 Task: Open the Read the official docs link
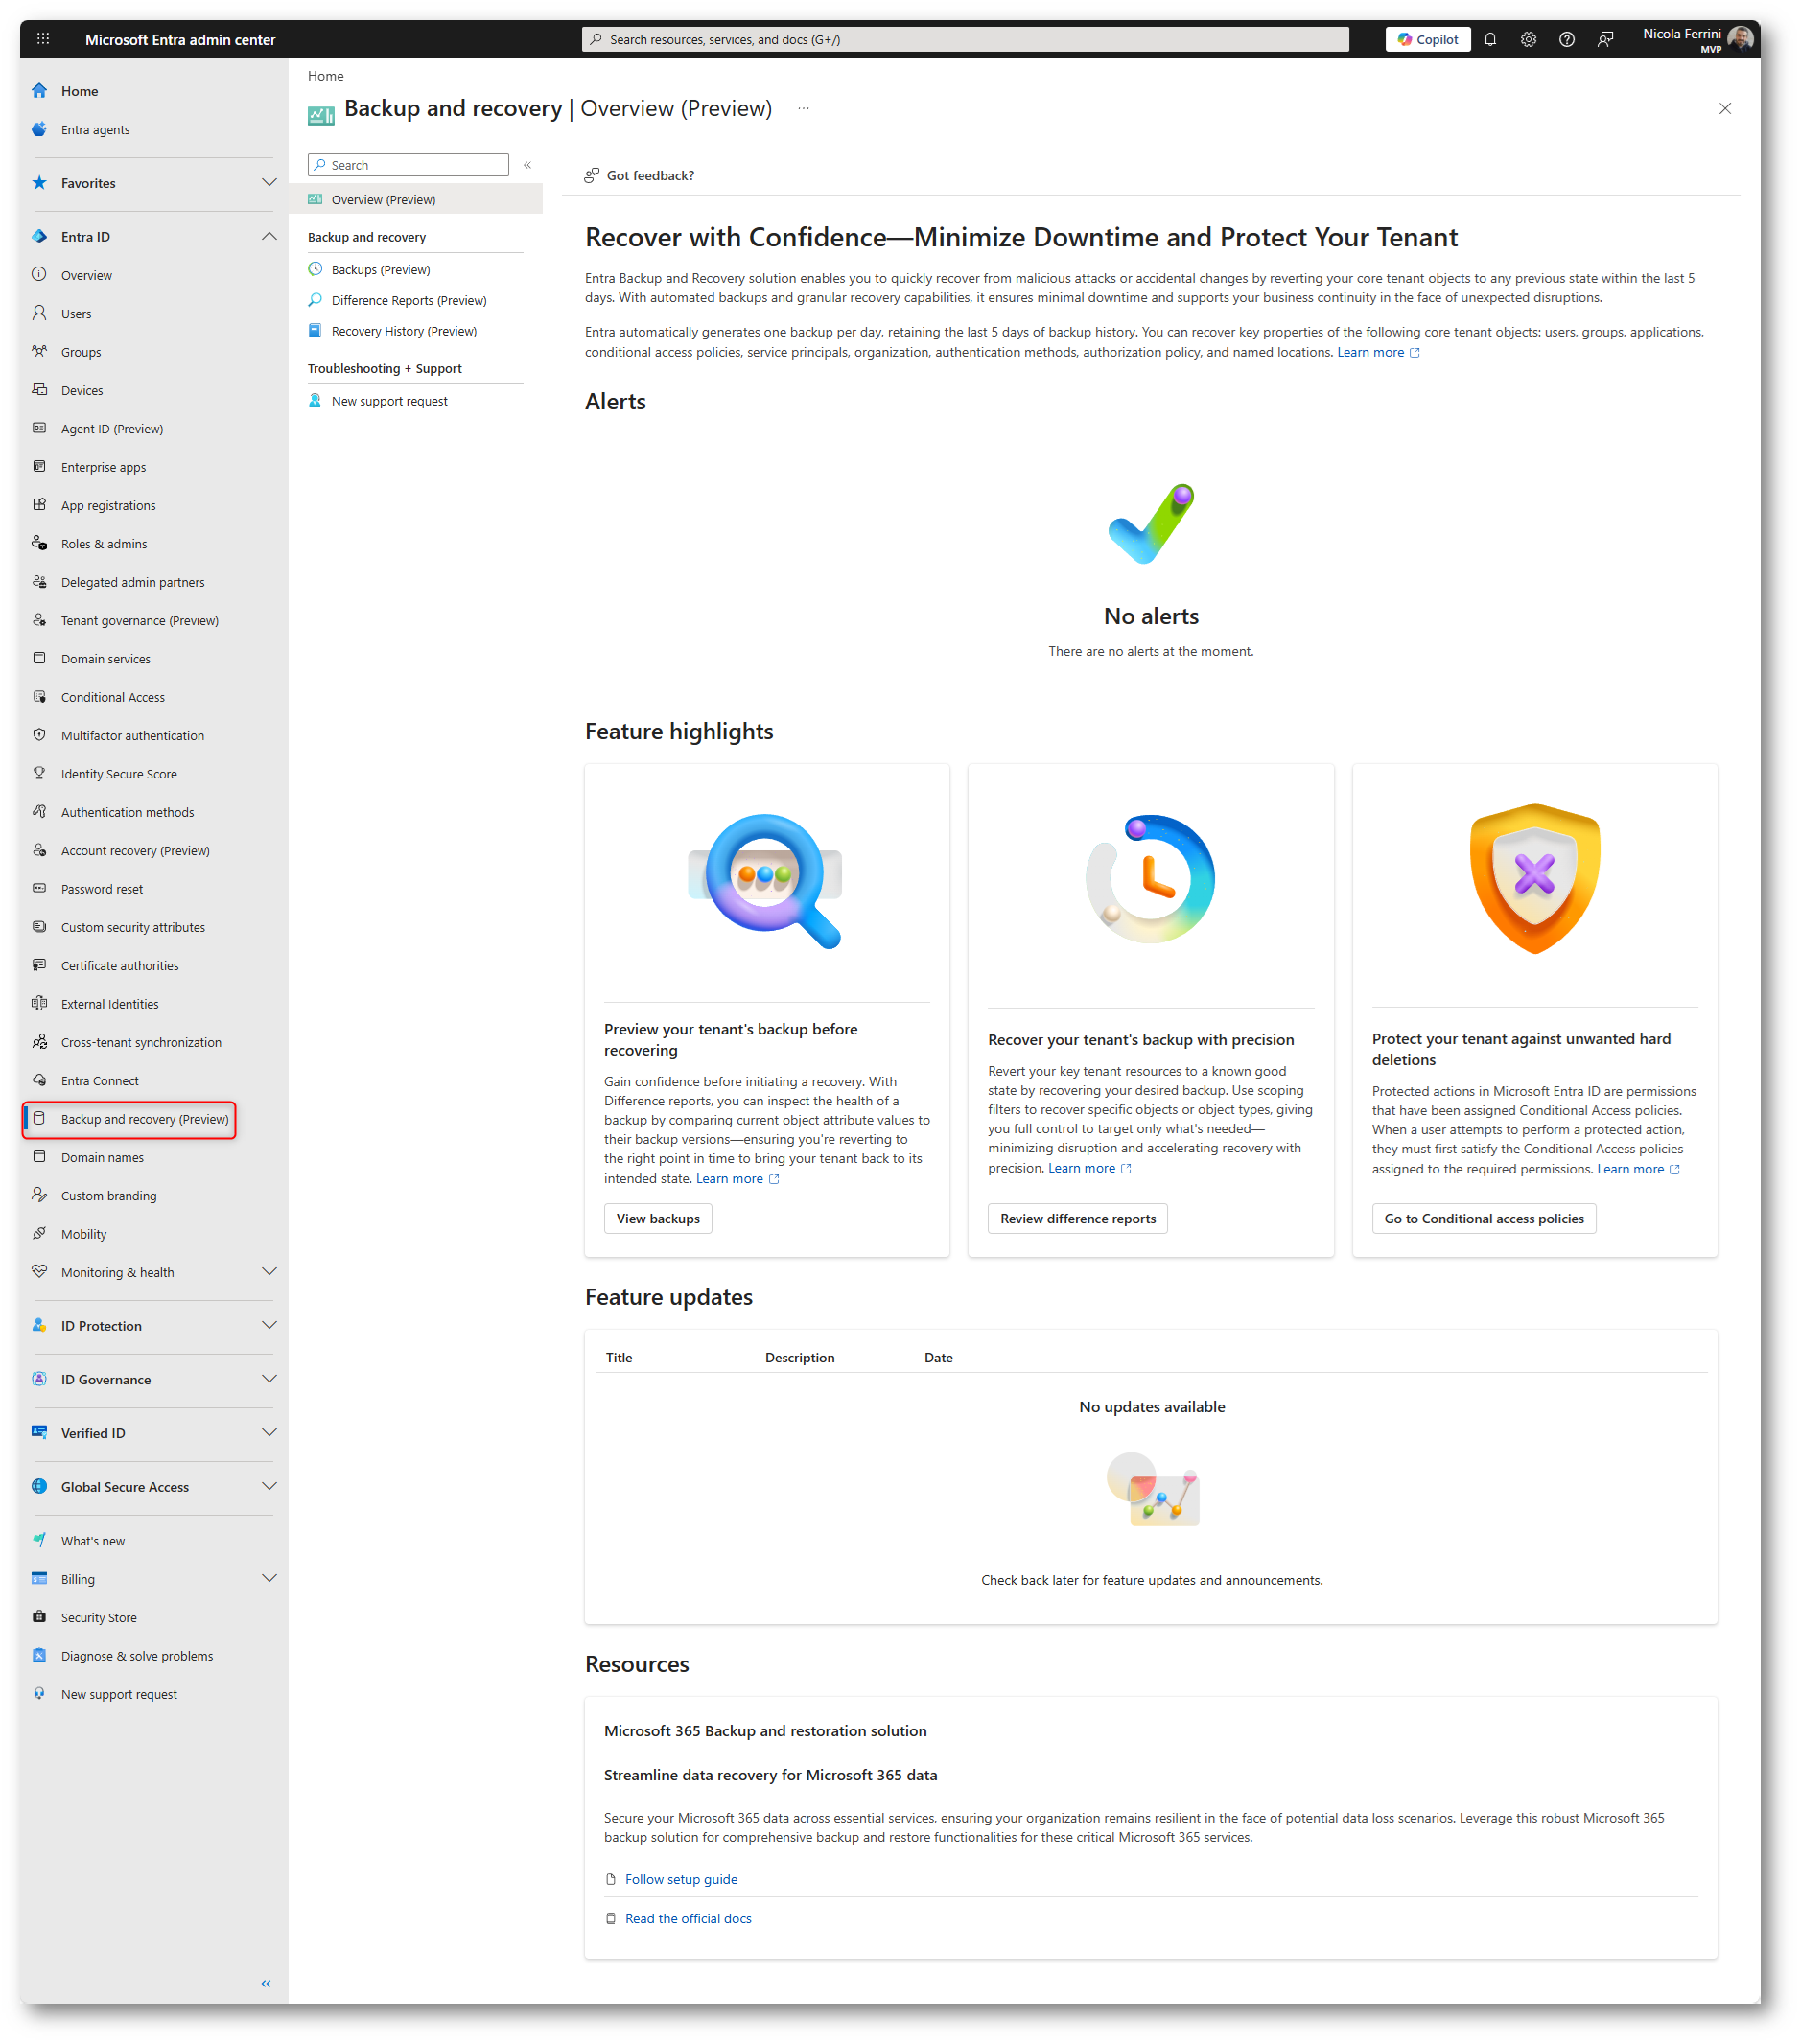688,1918
